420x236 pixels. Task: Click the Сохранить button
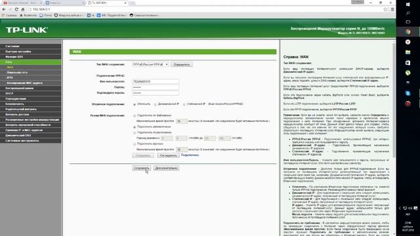(142, 168)
